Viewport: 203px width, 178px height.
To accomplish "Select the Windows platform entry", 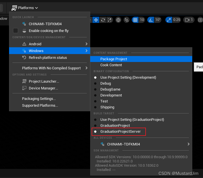I will (49, 51).
